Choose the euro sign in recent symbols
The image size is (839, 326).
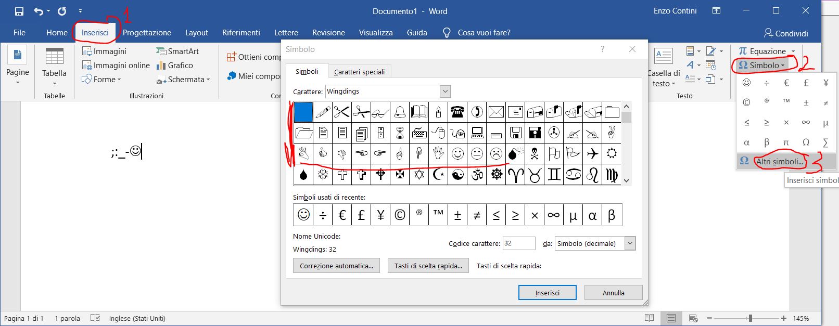(x=342, y=215)
